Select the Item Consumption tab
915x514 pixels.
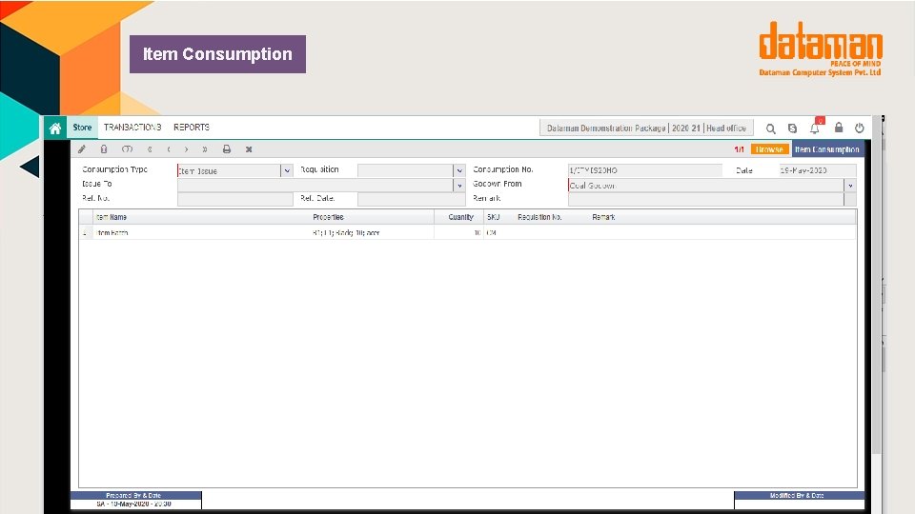(827, 149)
